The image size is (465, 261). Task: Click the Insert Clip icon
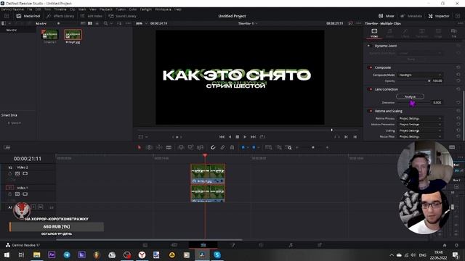click(181, 147)
